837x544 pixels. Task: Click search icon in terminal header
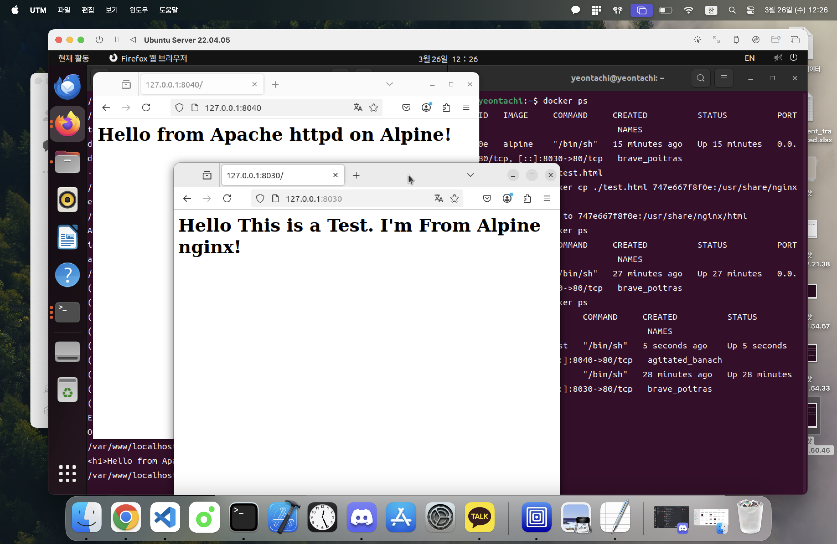click(x=701, y=78)
